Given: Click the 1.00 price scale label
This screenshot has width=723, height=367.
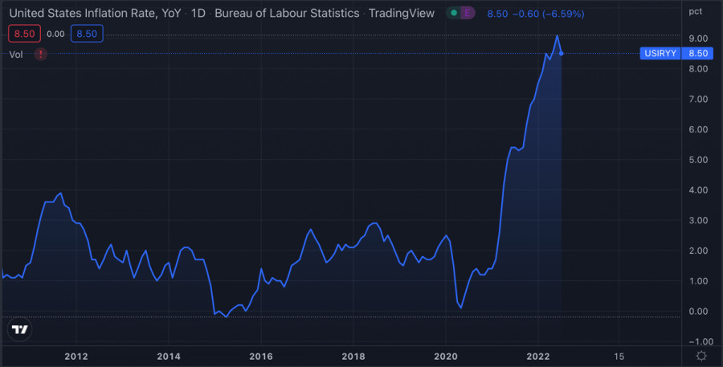Looking at the screenshot, I should pos(698,281).
